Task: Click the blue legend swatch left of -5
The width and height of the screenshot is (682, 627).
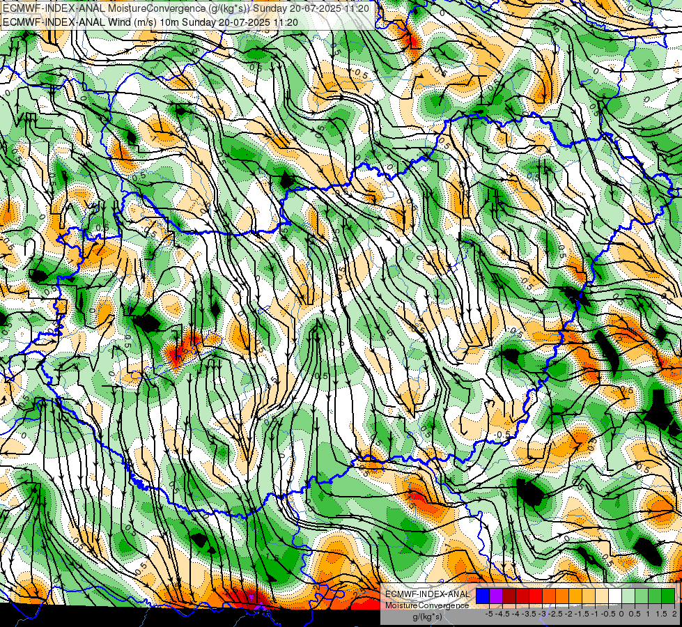Action: coord(483,596)
